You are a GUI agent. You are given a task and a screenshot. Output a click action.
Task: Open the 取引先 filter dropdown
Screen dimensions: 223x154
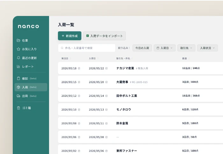186,48
